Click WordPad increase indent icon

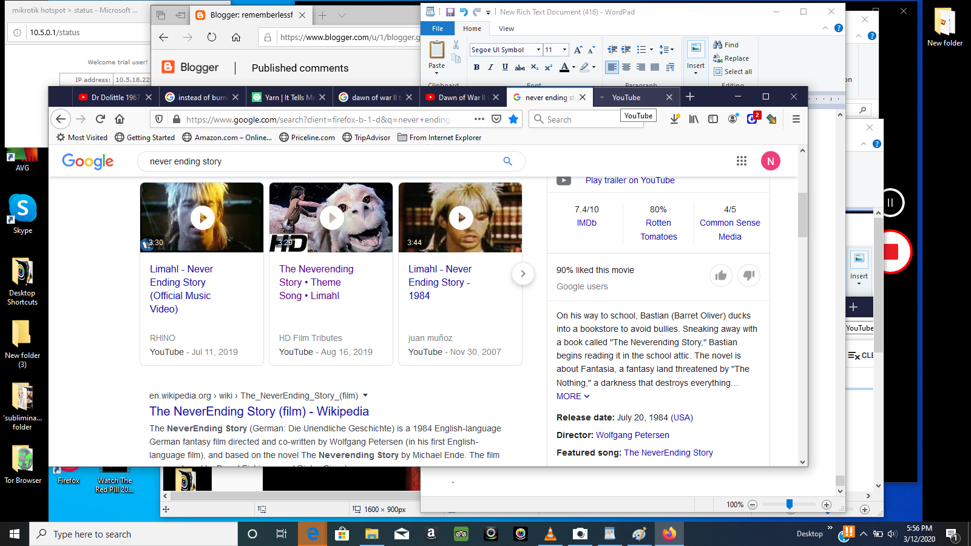[x=626, y=50]
